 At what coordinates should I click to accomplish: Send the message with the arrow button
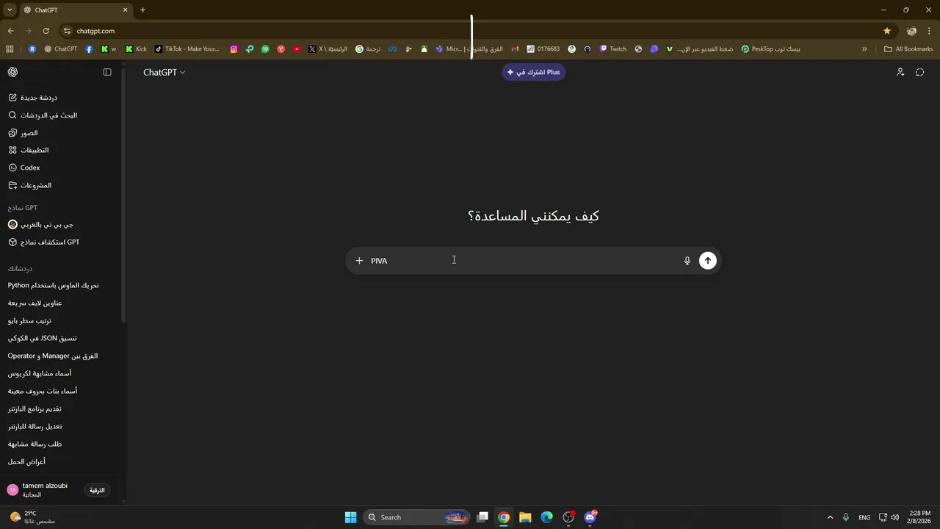tap(708, 261)
